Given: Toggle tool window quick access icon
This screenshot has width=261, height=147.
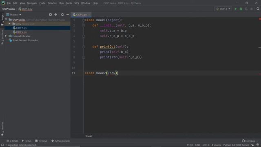Looking at the screenshot, I should pos(2,145).
